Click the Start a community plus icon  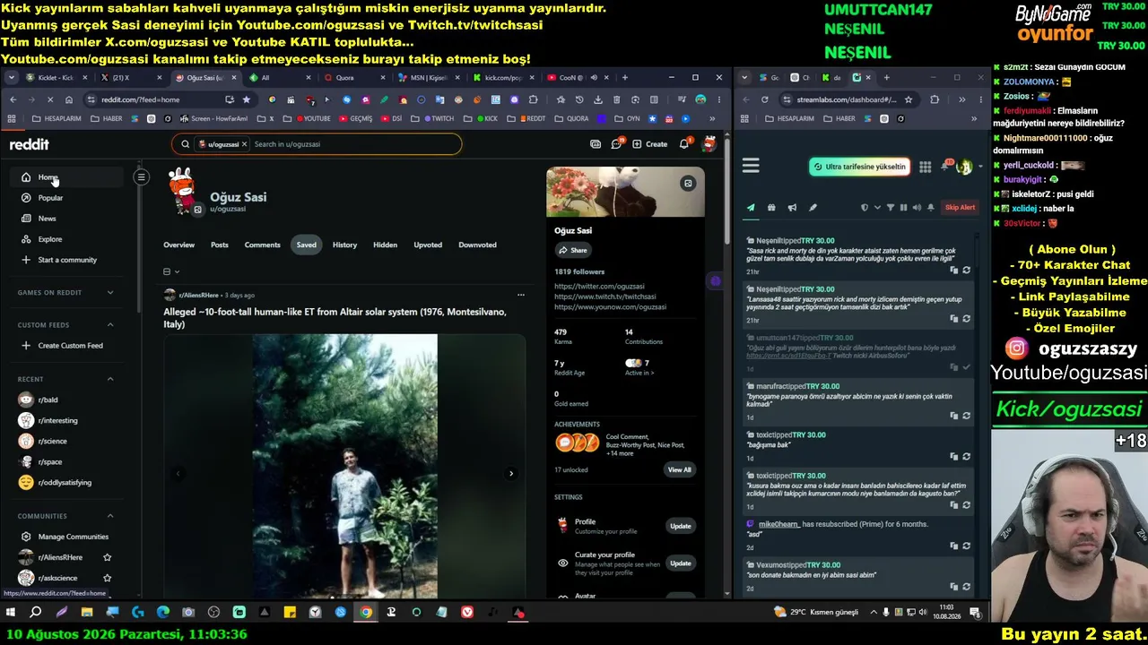(x=26, y=260)
